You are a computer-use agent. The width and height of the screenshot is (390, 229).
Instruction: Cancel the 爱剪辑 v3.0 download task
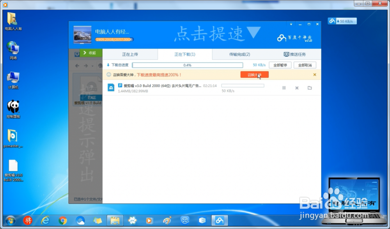[297, 88]
